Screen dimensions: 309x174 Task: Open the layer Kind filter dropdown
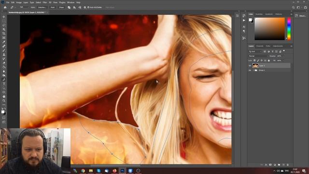point(255,52)
